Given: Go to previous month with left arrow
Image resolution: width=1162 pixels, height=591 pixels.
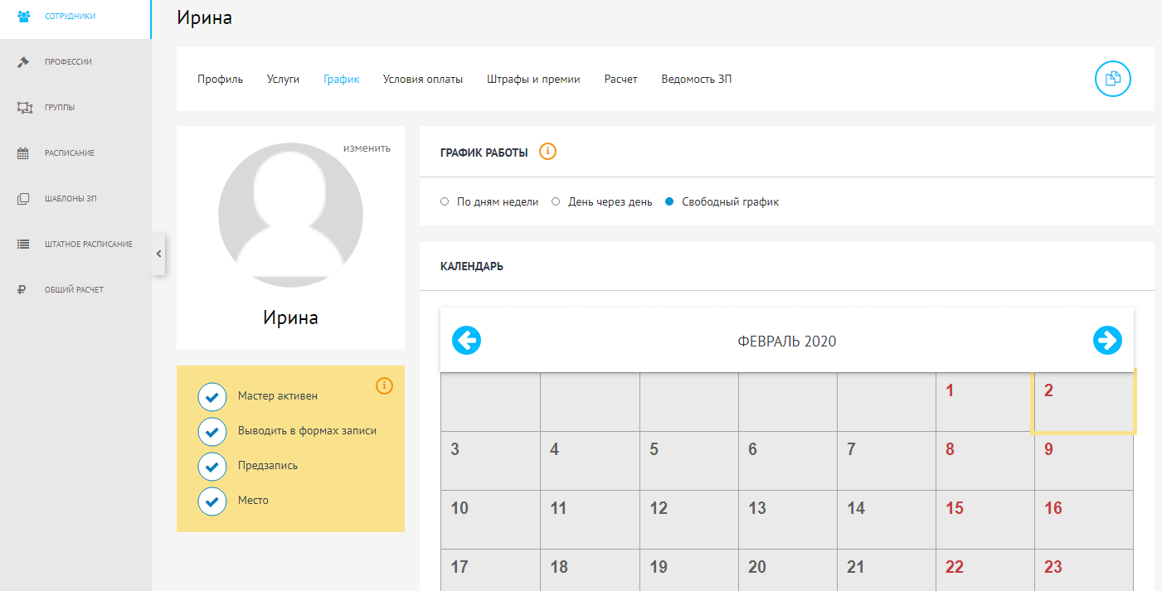Looking at the screenshot, I should click(x=466, y=340).
